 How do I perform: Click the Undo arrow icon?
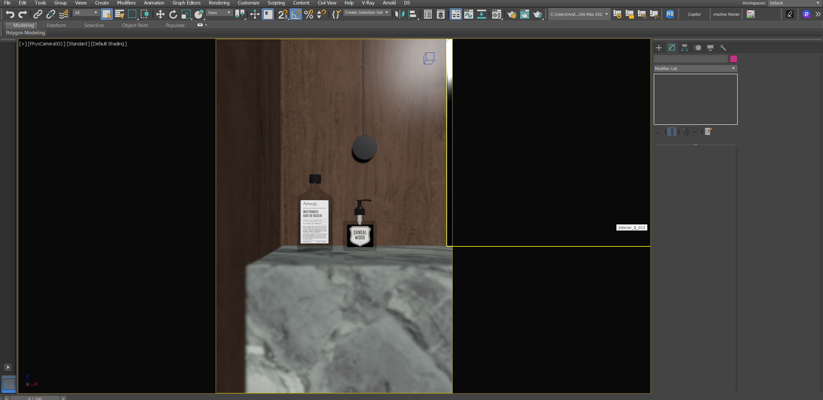pos(10,14)
